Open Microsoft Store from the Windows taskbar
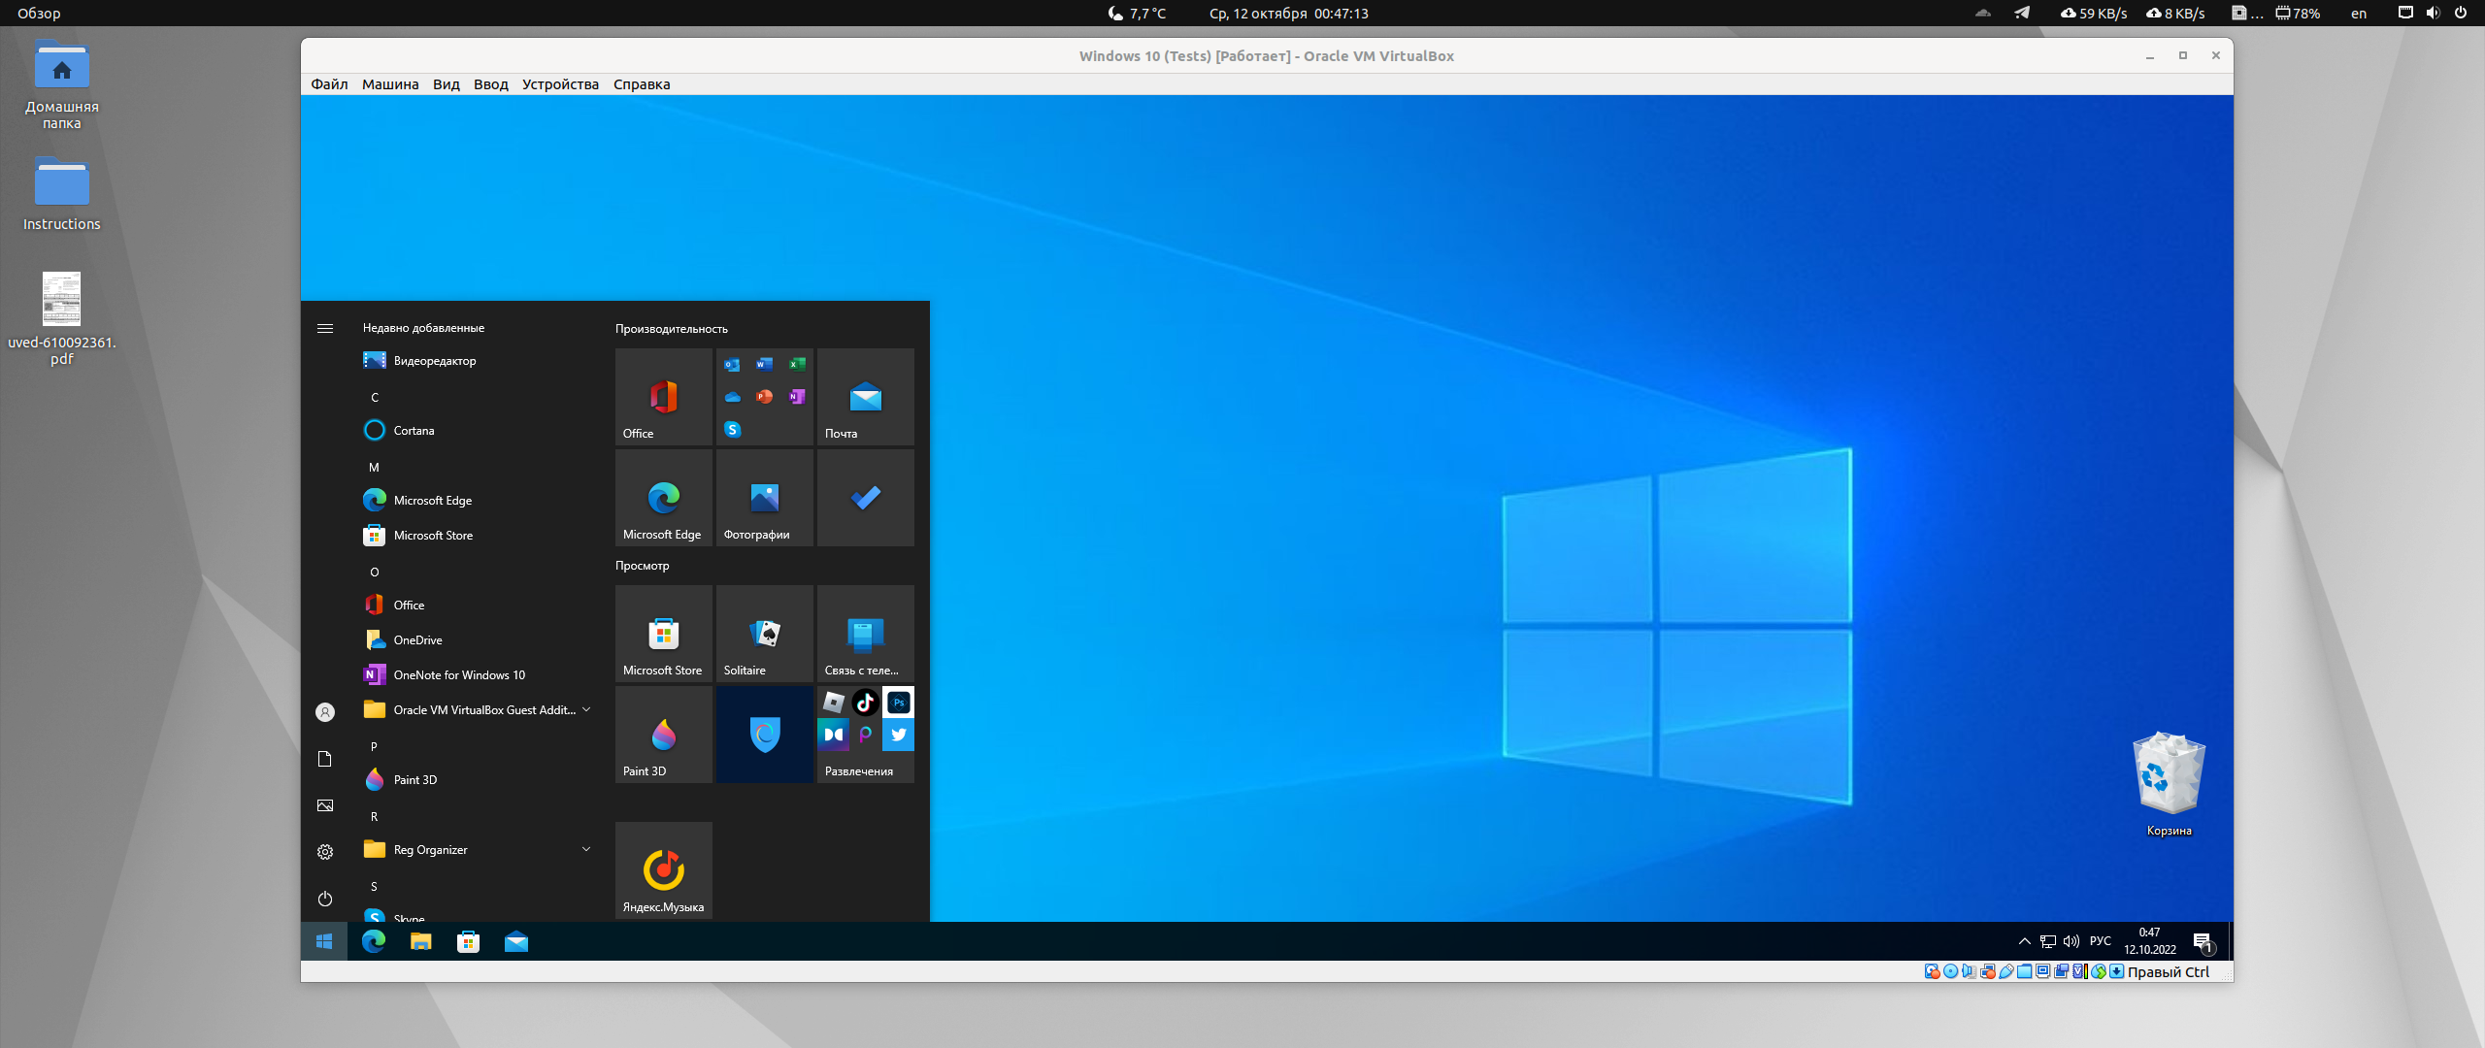The width and height of the screenshot is (2485, 1048). (468, 941)
